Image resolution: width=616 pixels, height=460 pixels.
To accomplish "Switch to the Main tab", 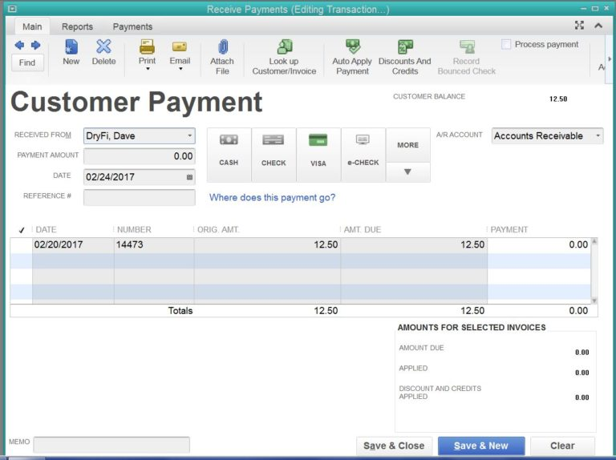I will (32, 26).
